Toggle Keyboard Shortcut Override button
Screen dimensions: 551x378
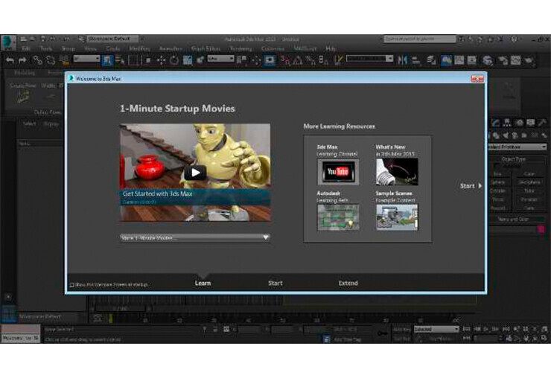click(x=270, y=60)
